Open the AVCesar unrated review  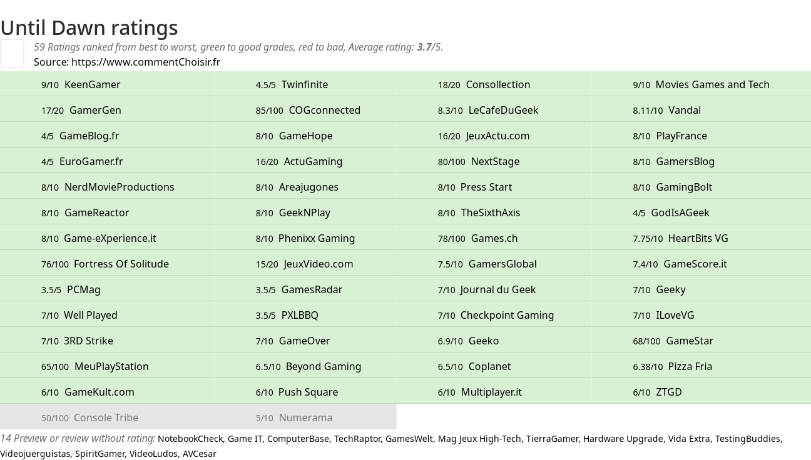coord(199,454)
